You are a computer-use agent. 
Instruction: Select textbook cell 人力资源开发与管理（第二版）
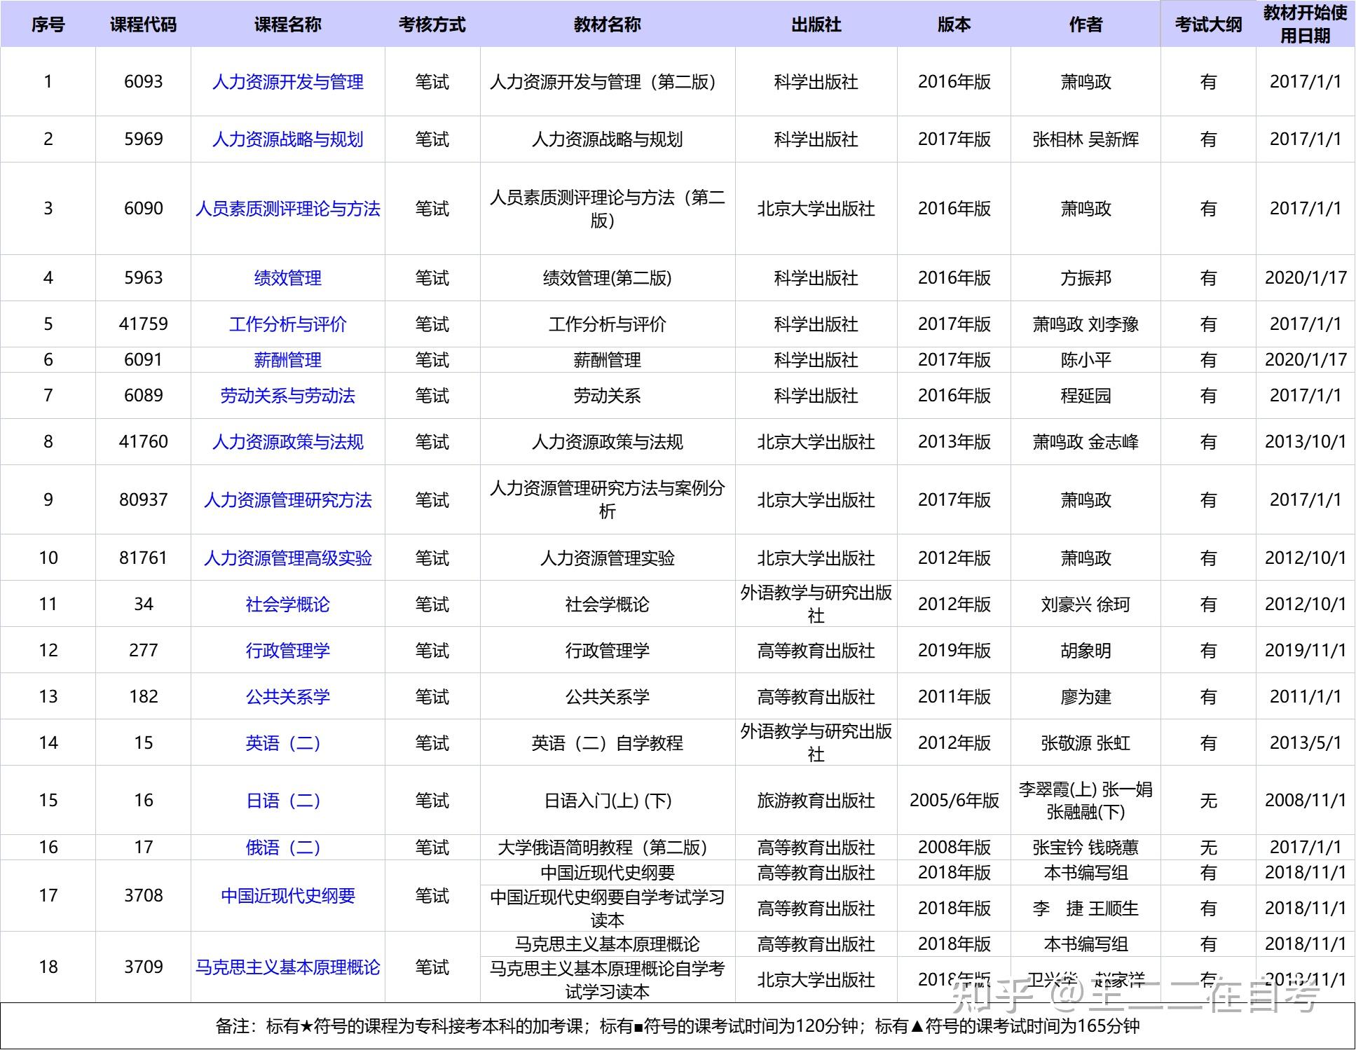(x=607, y=82)
